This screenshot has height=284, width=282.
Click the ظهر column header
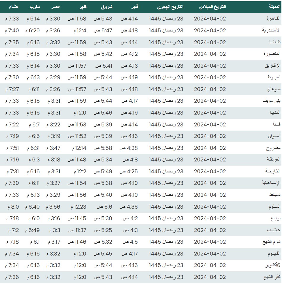tap(82, 7)
